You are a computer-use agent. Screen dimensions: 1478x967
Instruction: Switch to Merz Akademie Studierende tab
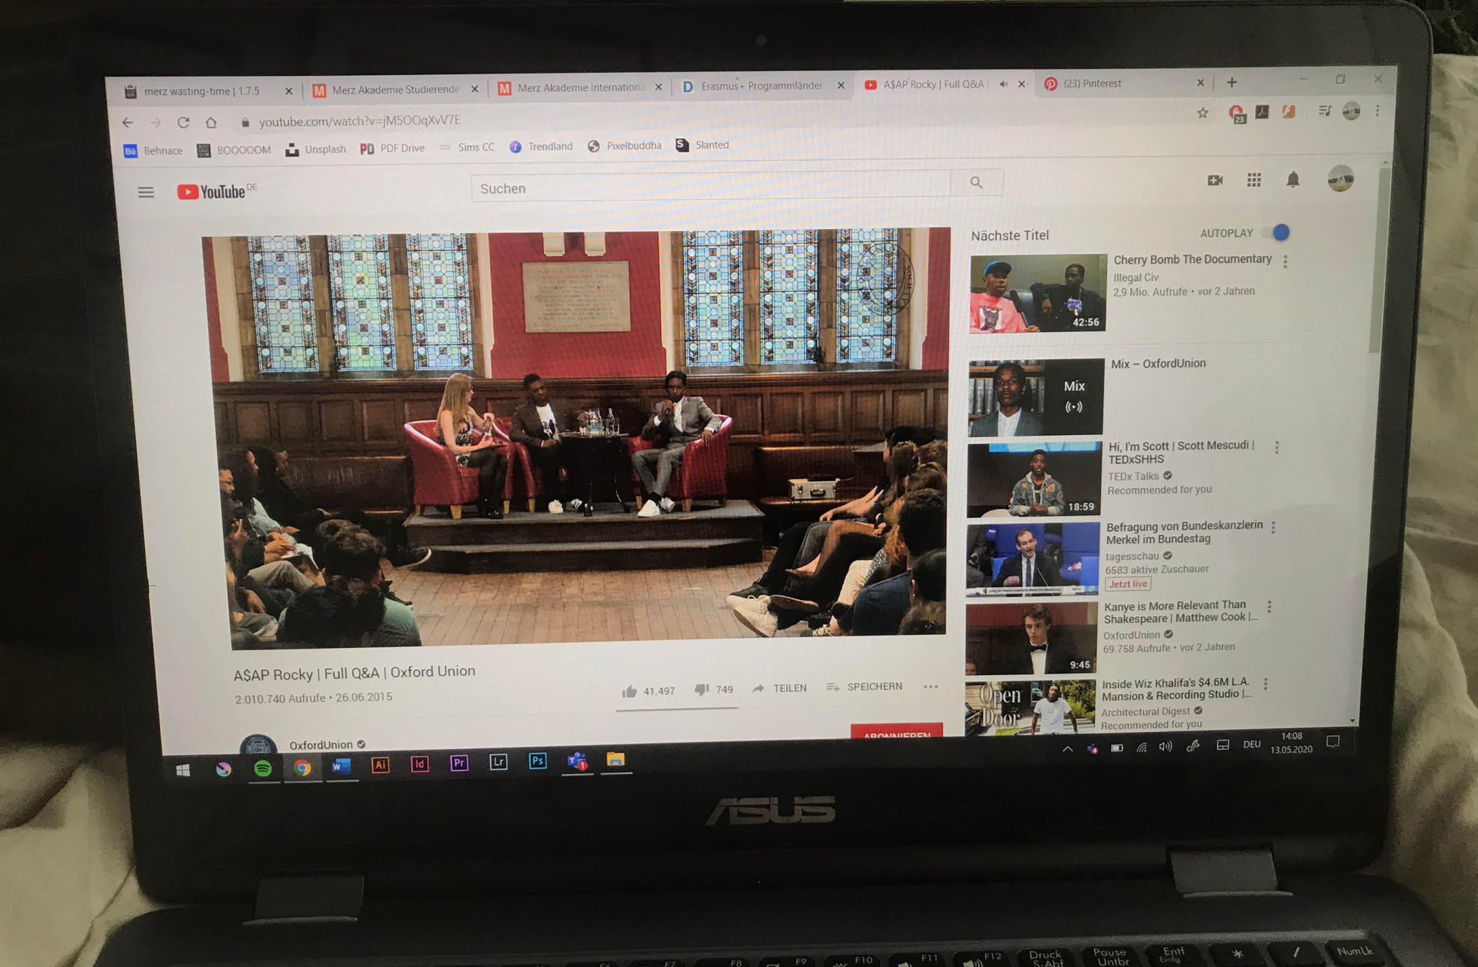pyautogui.click(x=395, y=90)
